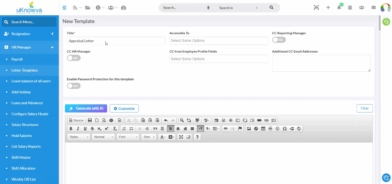
Task: Open the background color picker in editor
Action: (x=171, y=137)
